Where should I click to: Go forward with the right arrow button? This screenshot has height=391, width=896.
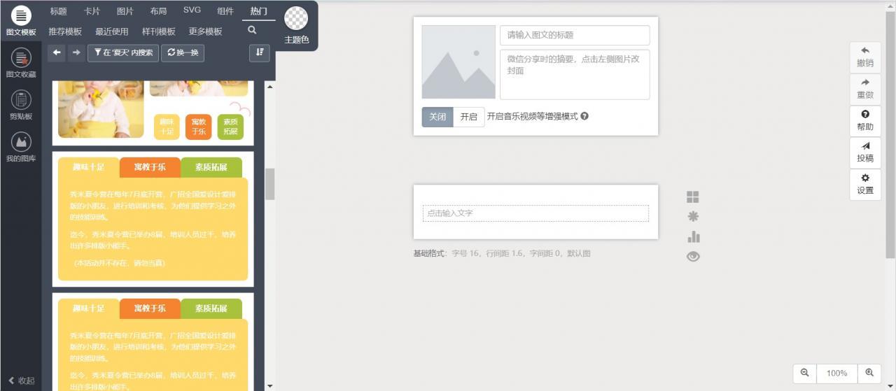coord(76,52)
